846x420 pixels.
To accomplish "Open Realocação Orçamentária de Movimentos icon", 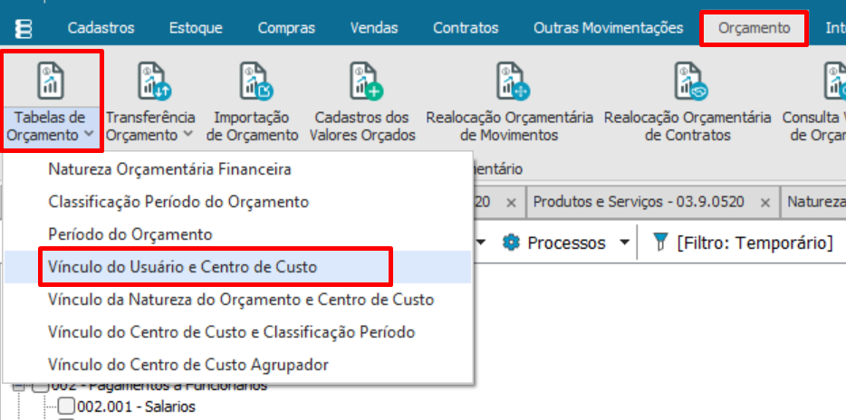I will (513, 81).
